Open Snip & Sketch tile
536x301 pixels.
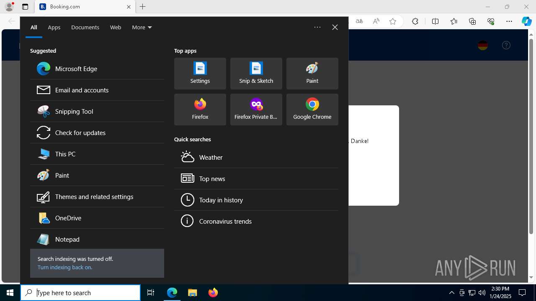pyautogui.click(x=256, y=74)
